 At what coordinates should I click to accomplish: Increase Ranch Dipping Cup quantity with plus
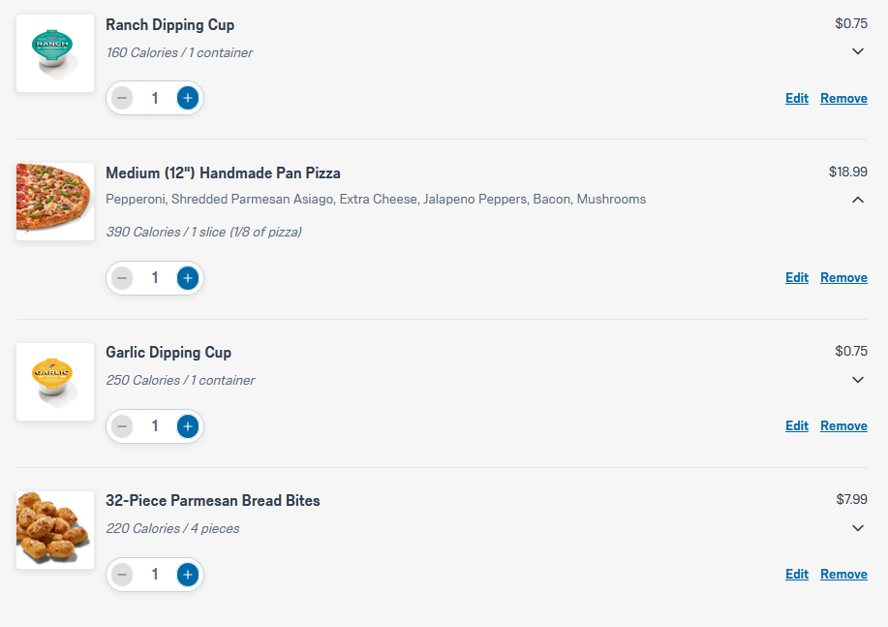point(188,98)
